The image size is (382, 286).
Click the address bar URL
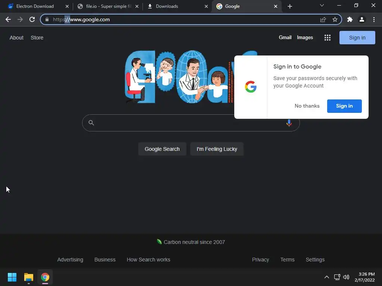point(81,19)
